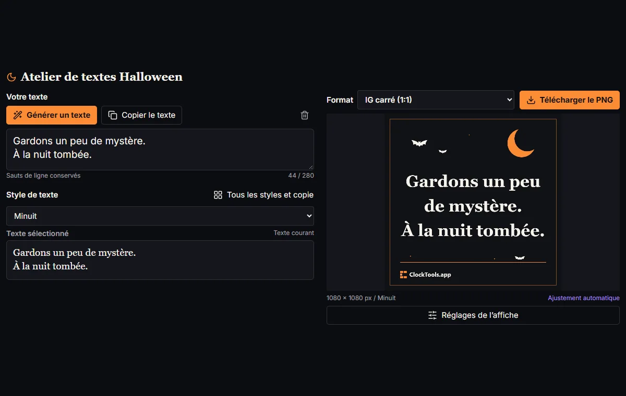Screen dimensions: 626x396
Task: Click Ajustement automatique link
Action: [x=584, y=298]
